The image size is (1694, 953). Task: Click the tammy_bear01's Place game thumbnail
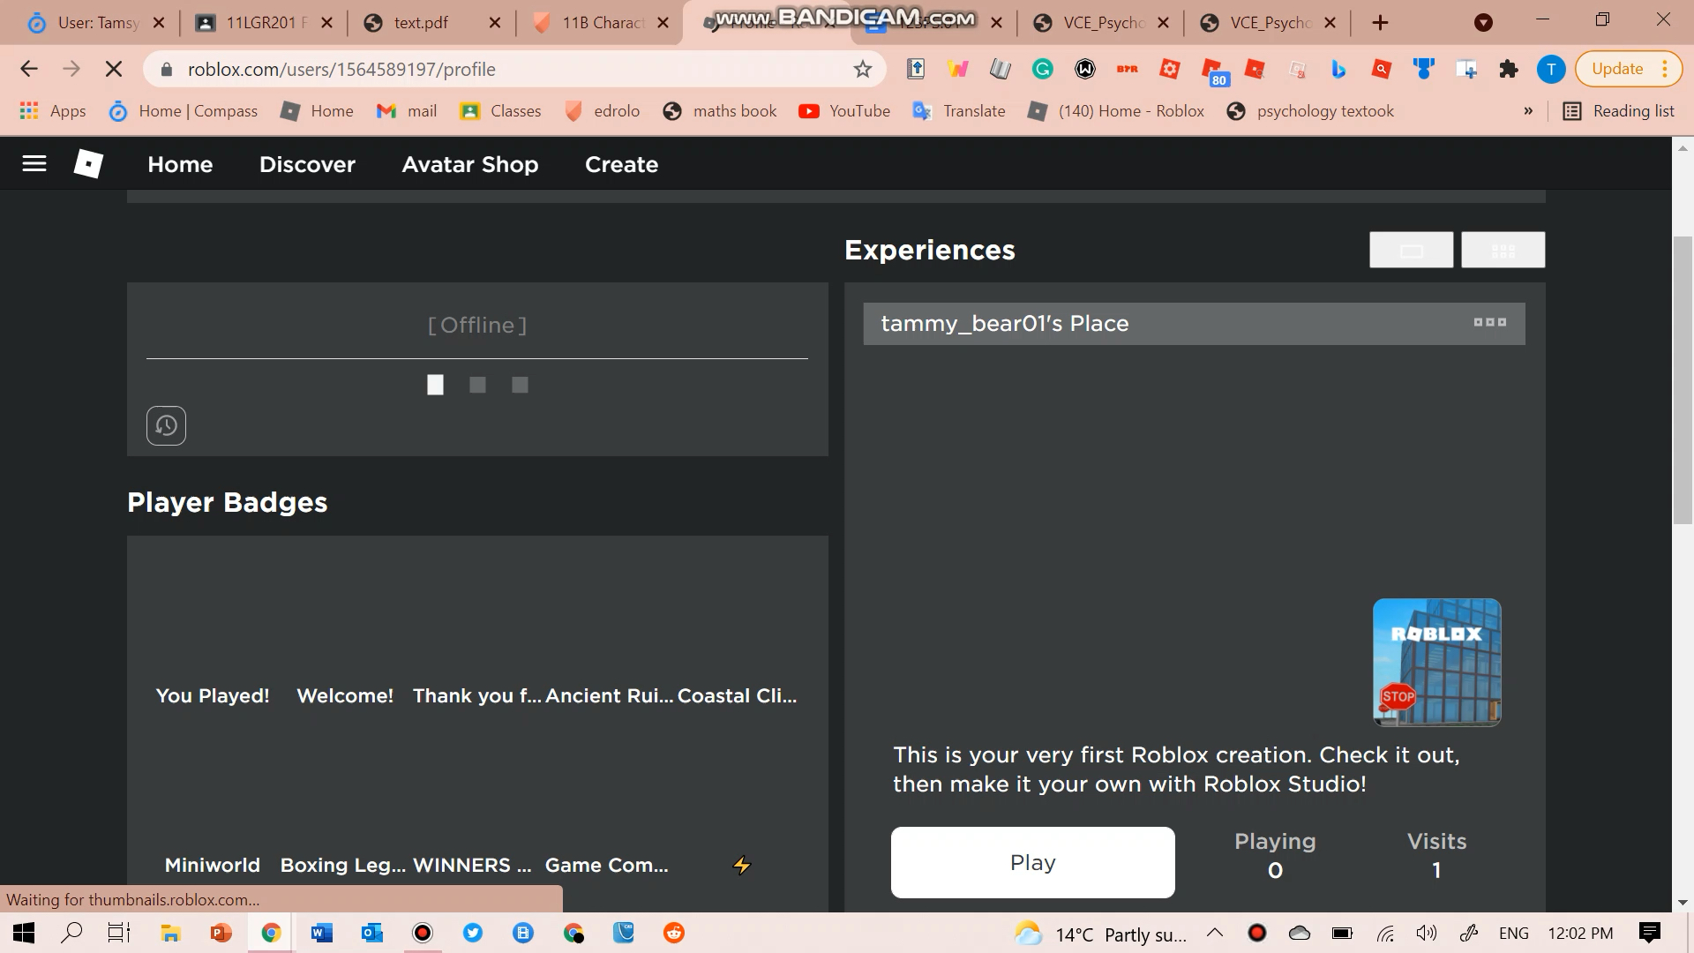[x=1437, y=661]
